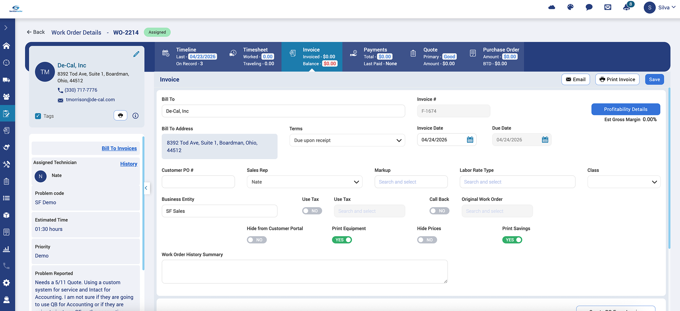Open the truck dispatch sidebar icon

6,80
